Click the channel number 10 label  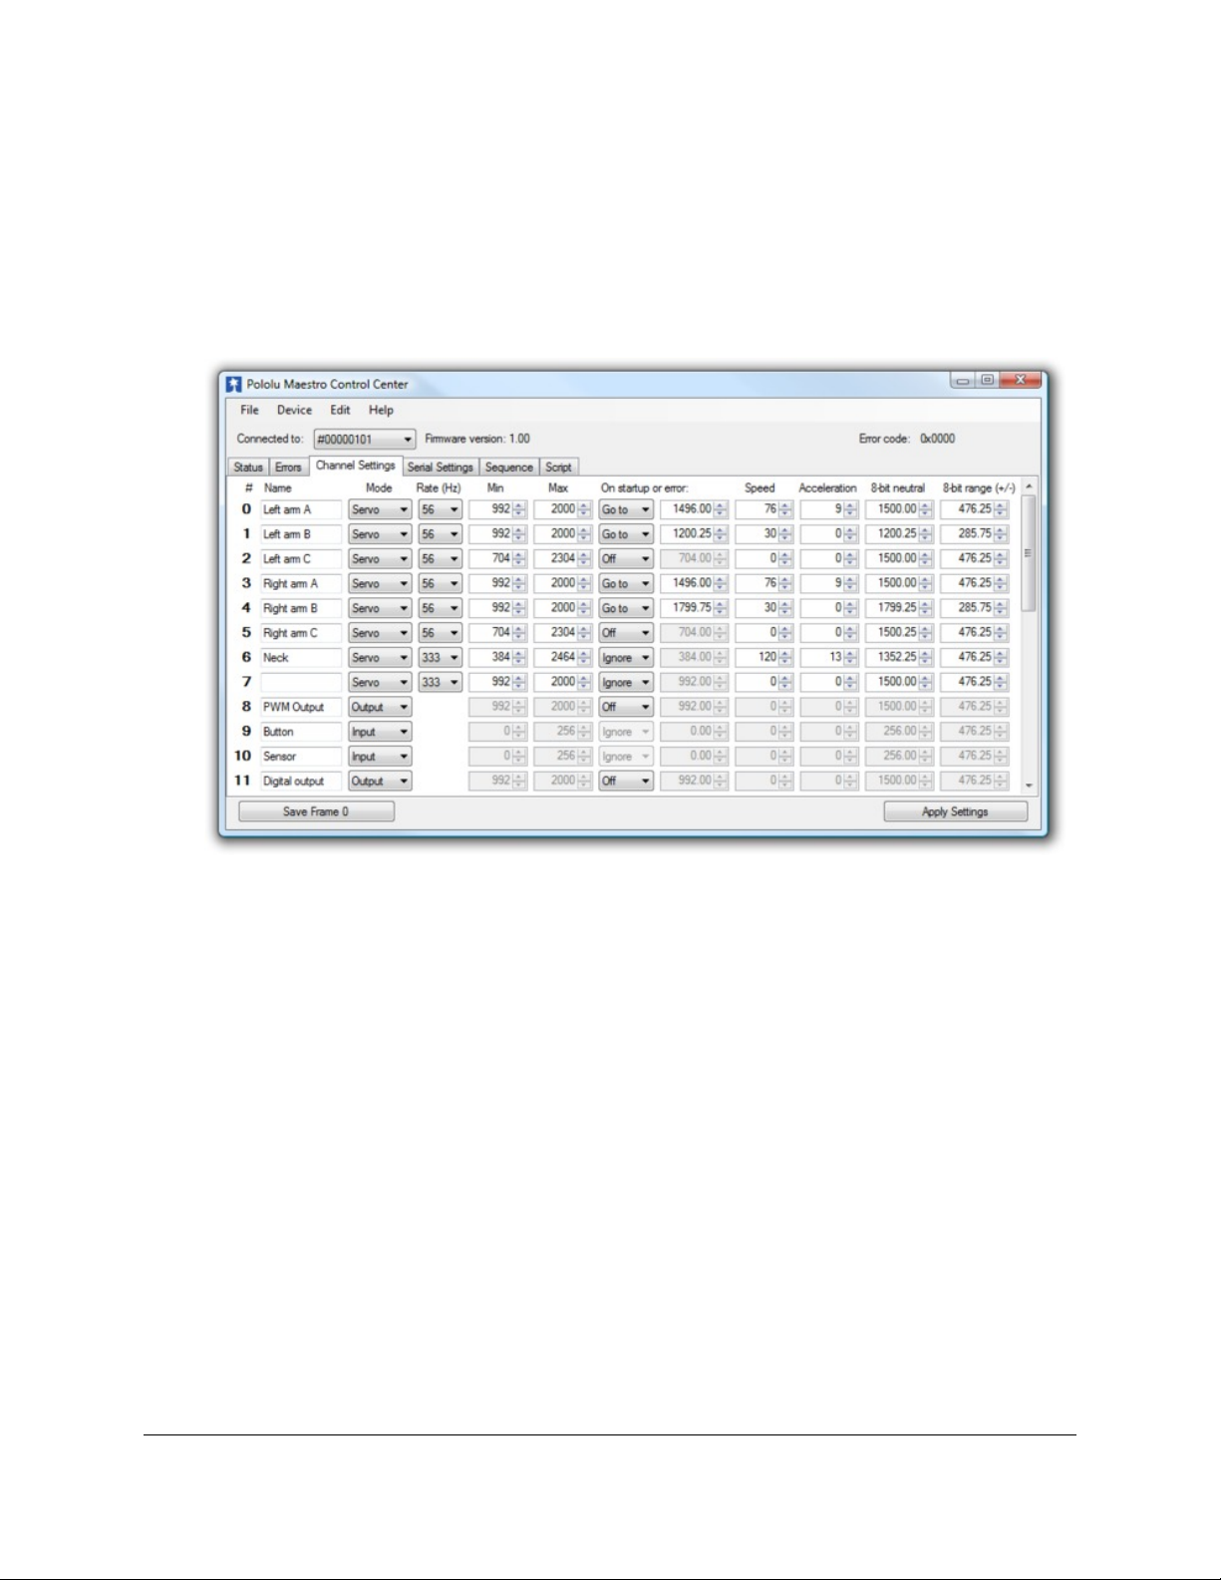pos(242,757)
